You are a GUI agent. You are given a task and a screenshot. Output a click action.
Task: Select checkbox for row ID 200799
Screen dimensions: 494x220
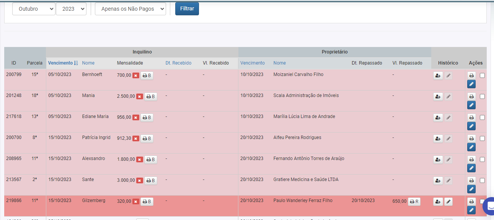pyautogui.click(x=482, y=75)
